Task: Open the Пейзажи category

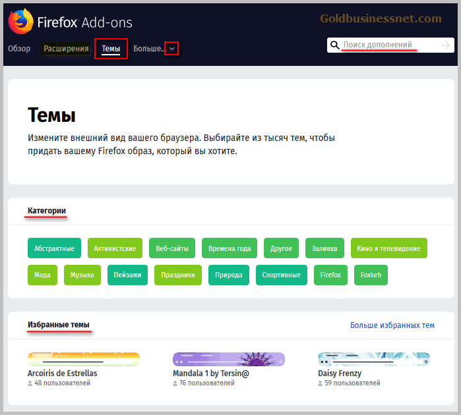Action: (x=127, y=275)
